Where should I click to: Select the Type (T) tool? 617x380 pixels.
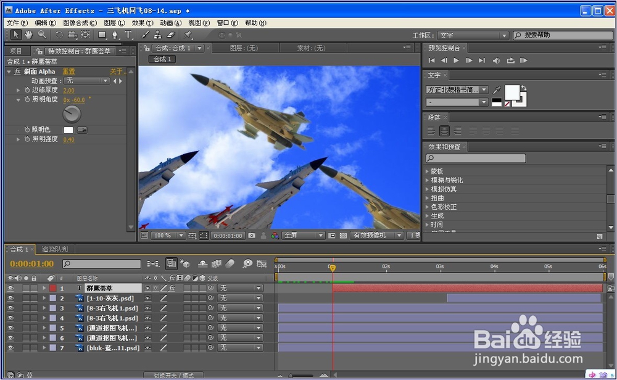[x=128, y=35]
